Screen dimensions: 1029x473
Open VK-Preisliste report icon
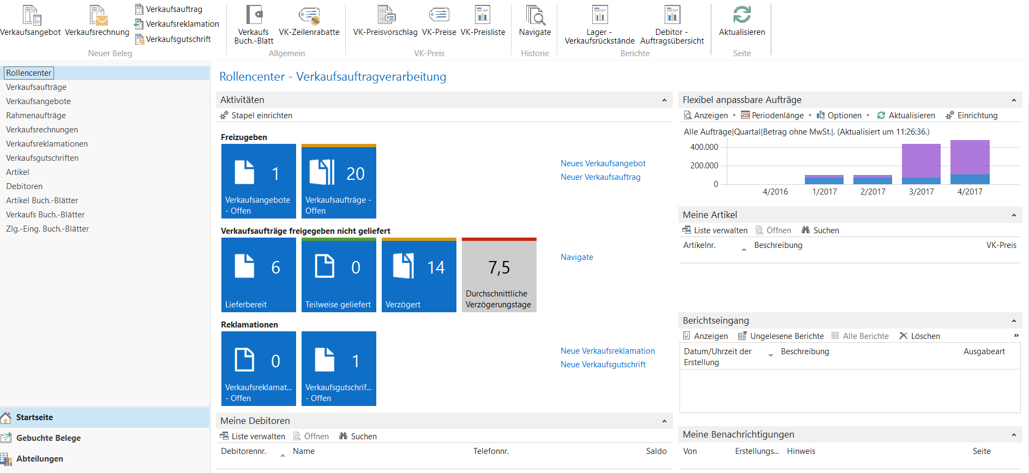point(483,21)
